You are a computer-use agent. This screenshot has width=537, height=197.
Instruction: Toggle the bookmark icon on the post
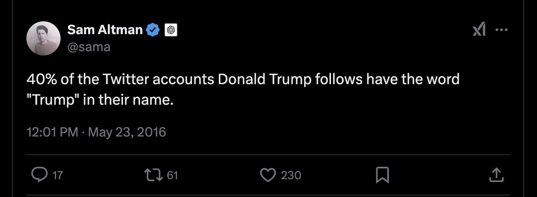pyautogui.click(x=382, y=175)
